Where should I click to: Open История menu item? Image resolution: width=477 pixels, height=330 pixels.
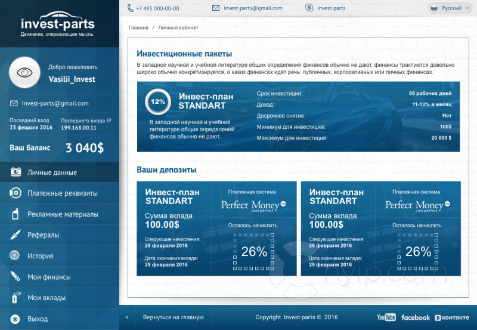click(60, 256)
